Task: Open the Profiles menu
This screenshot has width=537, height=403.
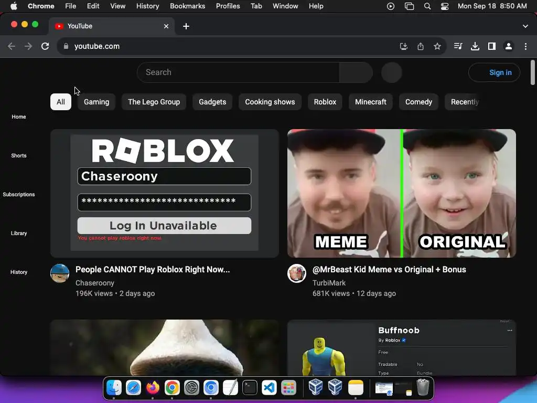Action: pyautogui.click(x=228, y=6)
